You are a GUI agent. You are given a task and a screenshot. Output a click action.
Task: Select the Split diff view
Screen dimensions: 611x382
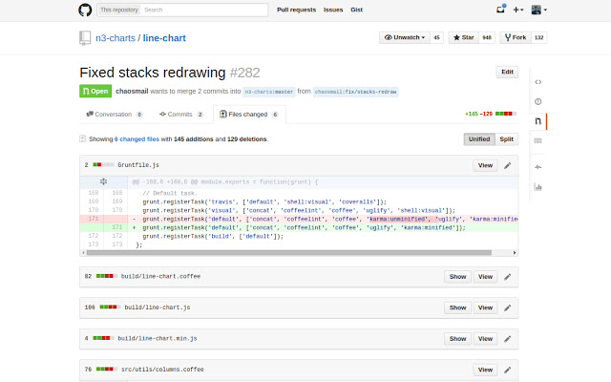click(506, 139)
